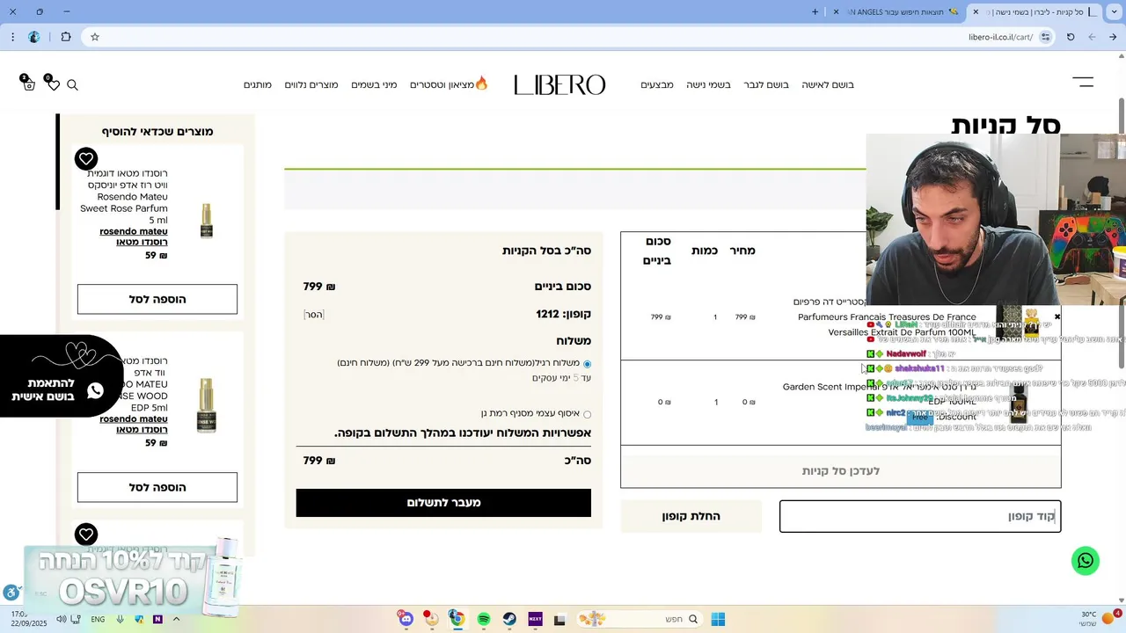Open Chrome from the taskbar
1126x633 pixels.
(x=457, y=619)
